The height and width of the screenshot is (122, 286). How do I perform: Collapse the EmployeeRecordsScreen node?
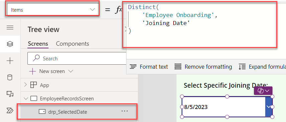coord(26,99)
